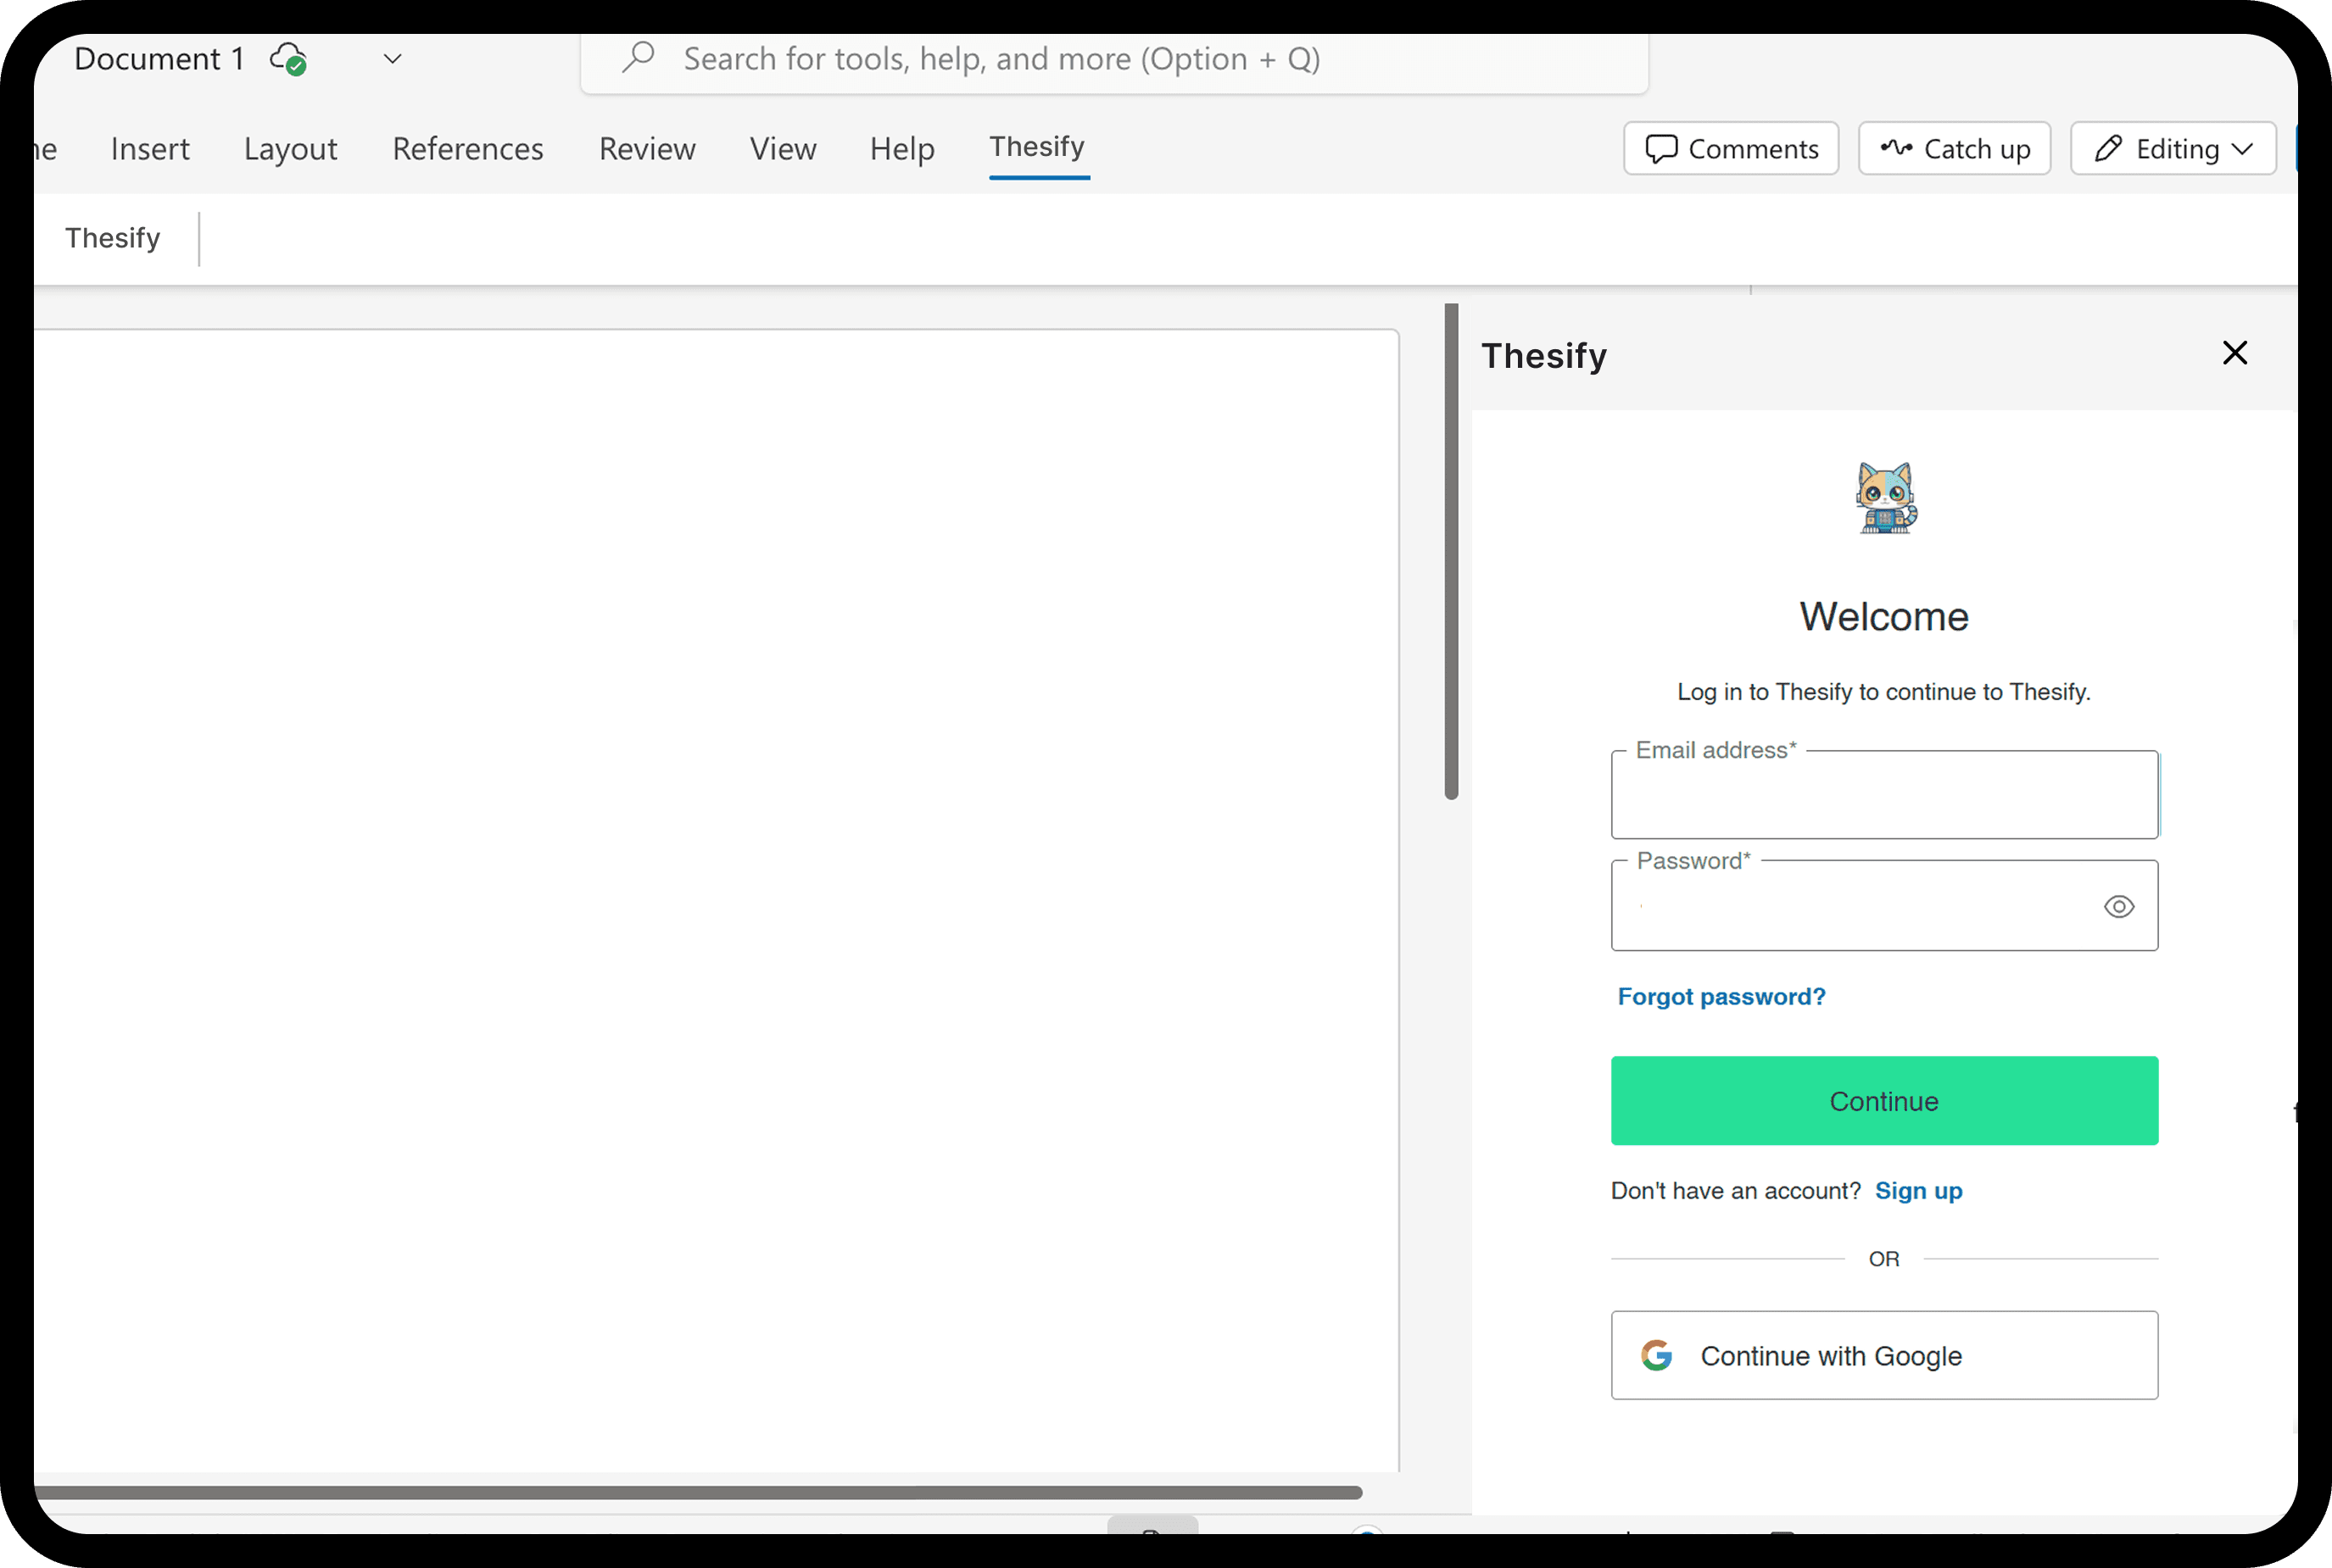
Task: Click the Catch up button
Action: coord(1954,149)
